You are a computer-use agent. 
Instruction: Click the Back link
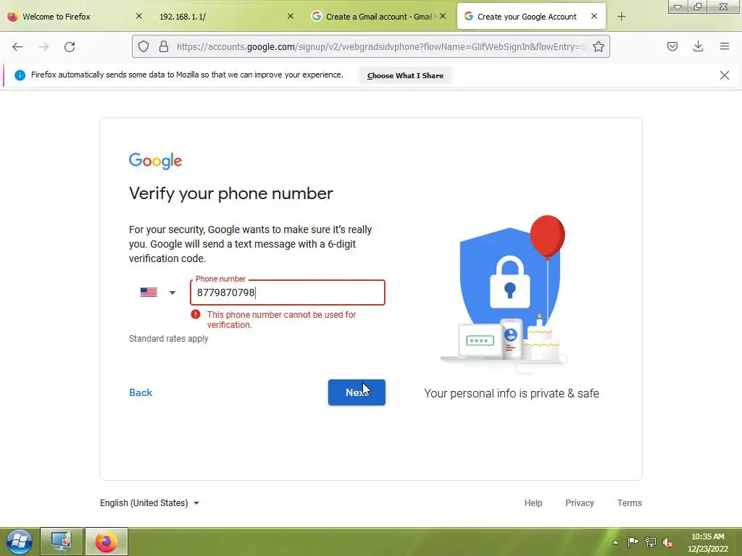tap(141, 392)
